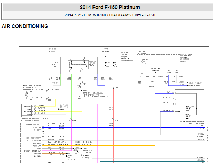213x163 pixels.
Task: Click the "C2280F" connector label
Action: coord(180,76)
